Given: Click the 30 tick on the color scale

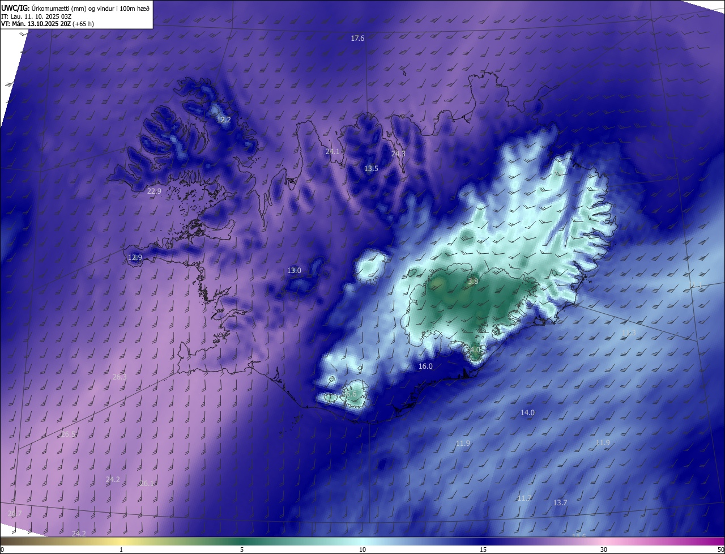Looking at the screenshot, I should coord(604,549).
